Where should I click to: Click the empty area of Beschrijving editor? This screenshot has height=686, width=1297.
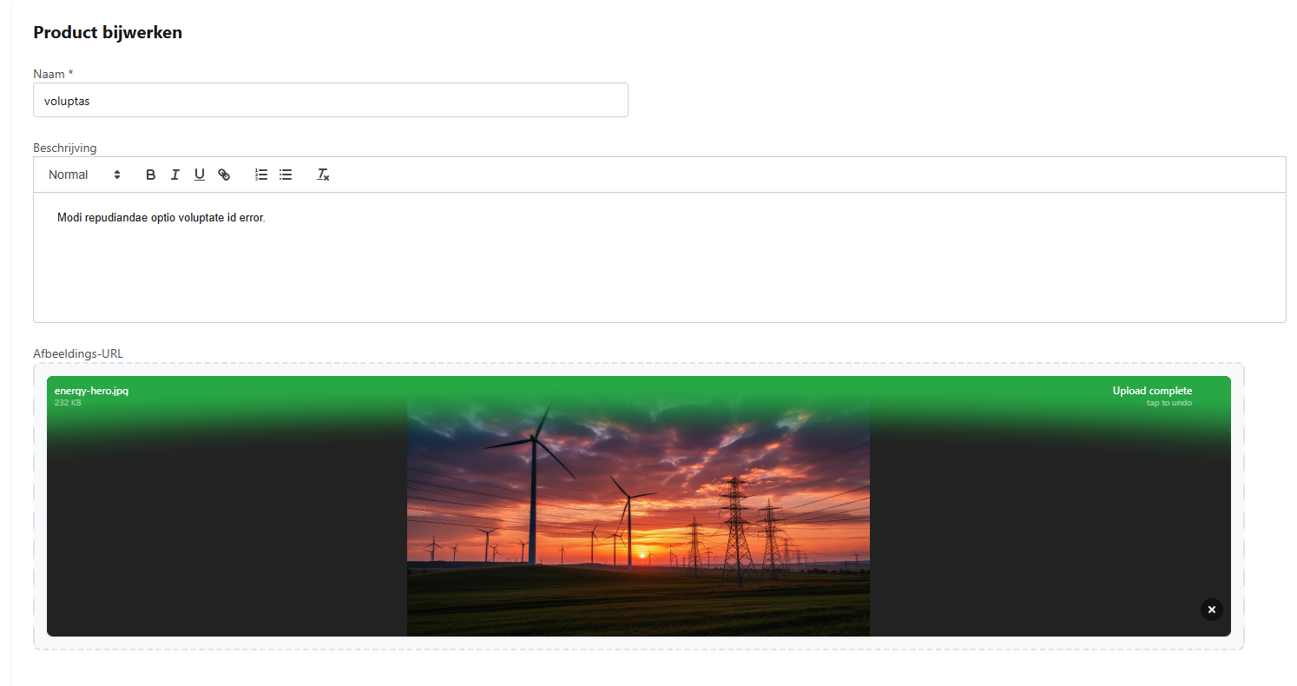[660, 278]
